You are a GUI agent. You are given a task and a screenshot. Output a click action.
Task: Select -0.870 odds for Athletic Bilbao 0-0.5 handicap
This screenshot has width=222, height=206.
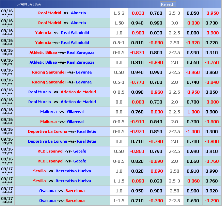click(x=137, y=52)
